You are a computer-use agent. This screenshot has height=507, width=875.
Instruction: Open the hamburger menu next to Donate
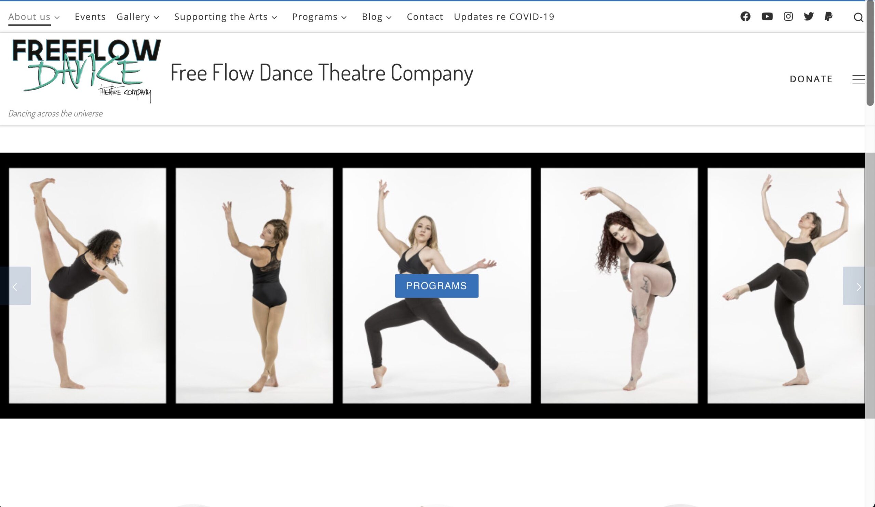click(858, 79)
